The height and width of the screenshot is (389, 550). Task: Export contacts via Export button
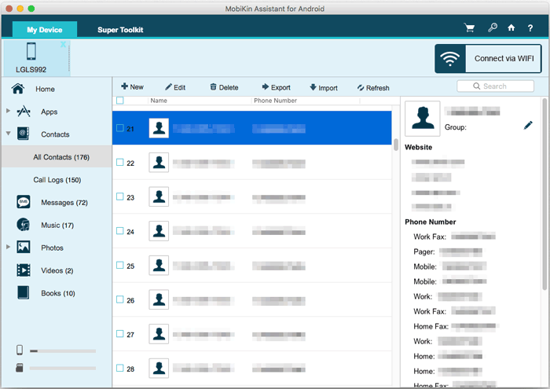[276, 87]
